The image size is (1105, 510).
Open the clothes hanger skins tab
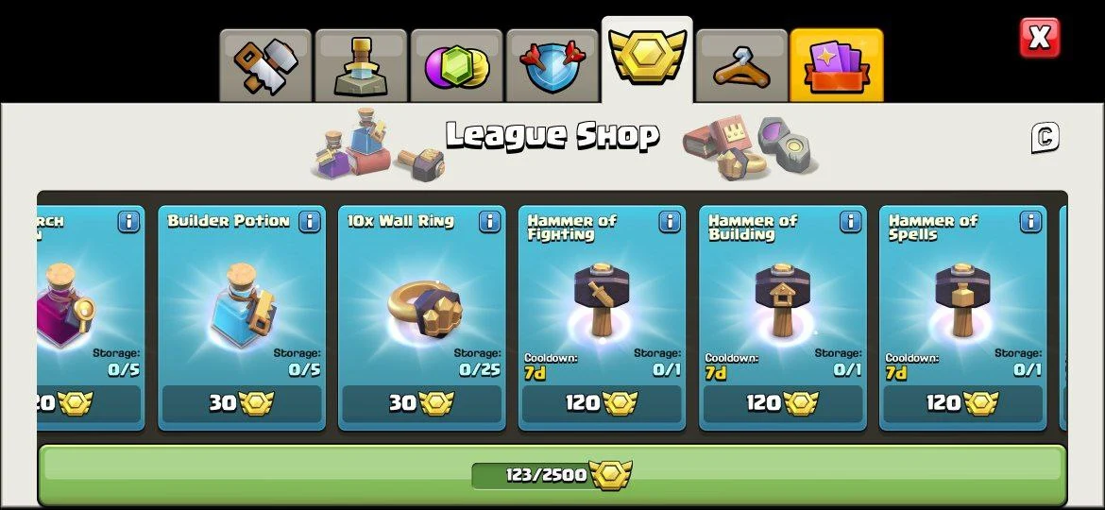[x=742, y=65]
